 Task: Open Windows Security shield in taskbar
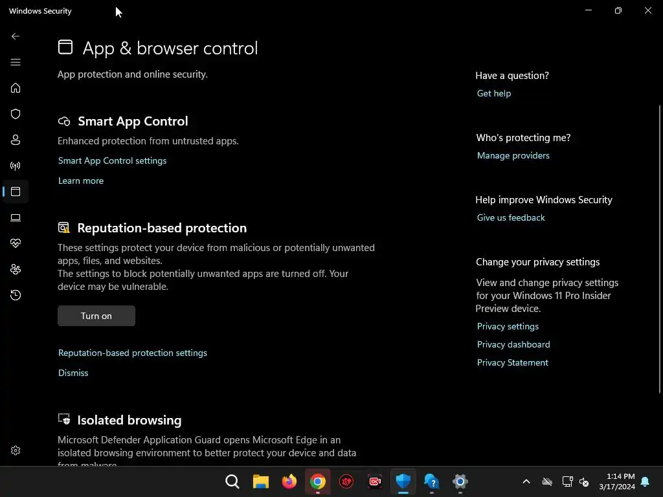point(403,481)
